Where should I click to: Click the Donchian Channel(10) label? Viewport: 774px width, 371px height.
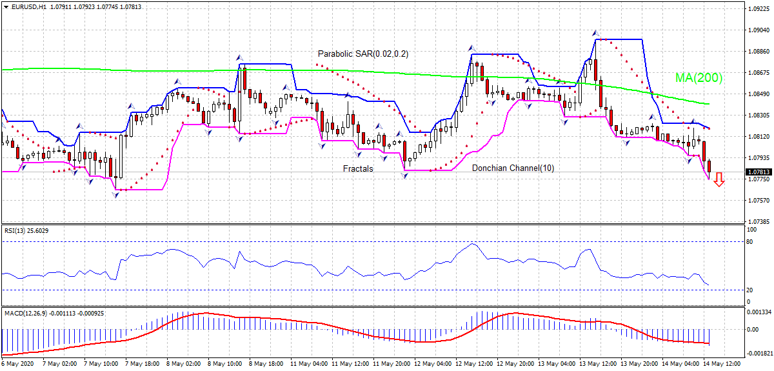pyautogui.click(x=513, y=168)
